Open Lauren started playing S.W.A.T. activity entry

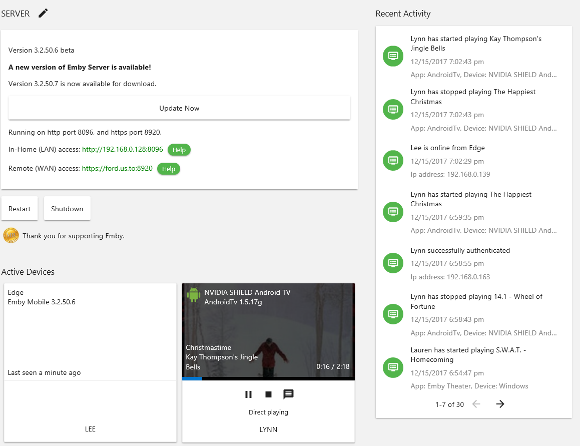(468, 355)
